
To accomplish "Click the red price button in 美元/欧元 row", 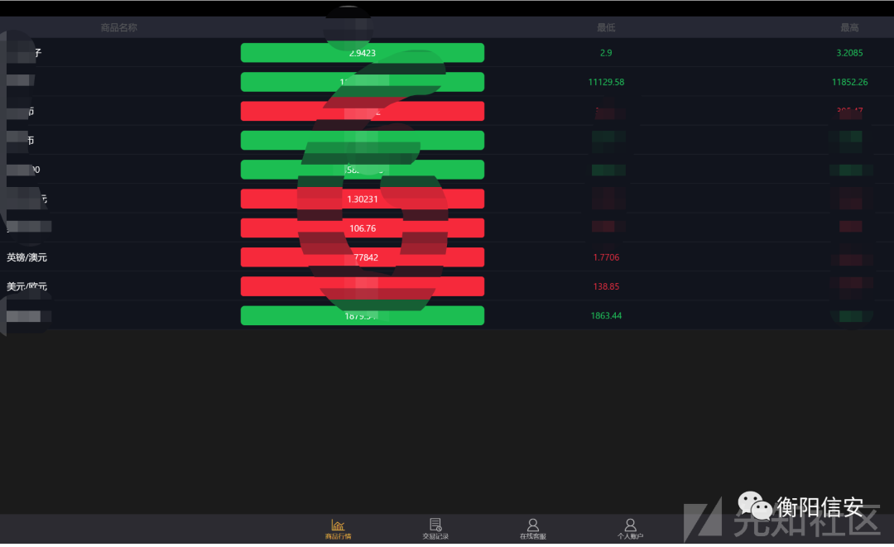I will [x=363, y=286].
